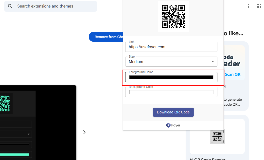Go to next screenshot with chevron arrow

(84, 132)
